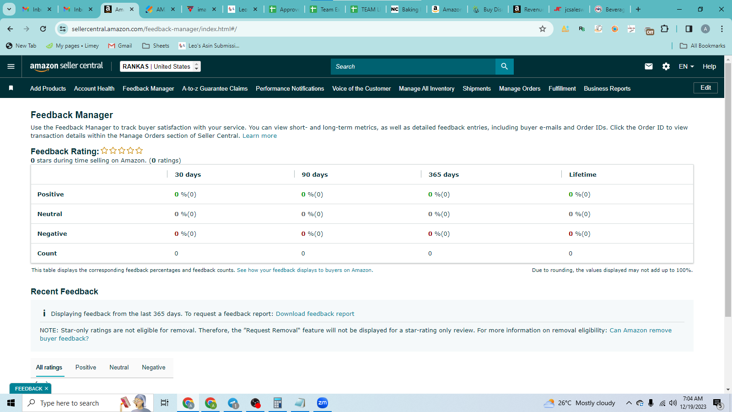Switch to the Neutral feedback tab
The width and height of the screenshot is (732, 412).
(x=119, y=367)
